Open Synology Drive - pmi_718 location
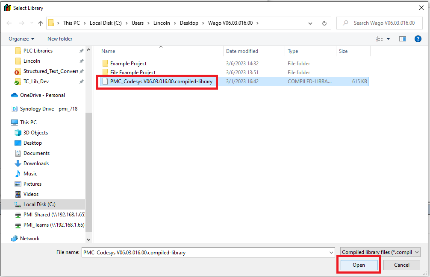Image resolution: width=430 pixels, height=277 pixels. click(x=49, y=109)
